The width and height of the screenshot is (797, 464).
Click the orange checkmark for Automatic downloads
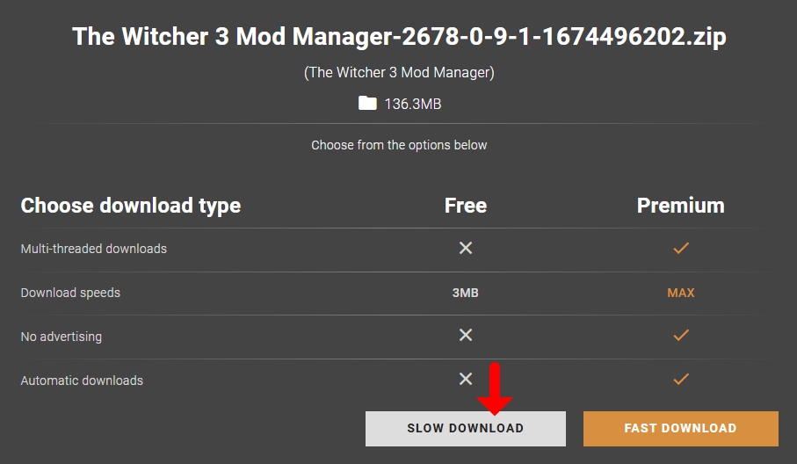[681, 379]
